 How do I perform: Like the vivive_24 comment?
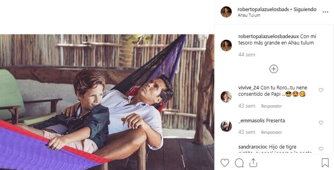(x=321, y=90)
